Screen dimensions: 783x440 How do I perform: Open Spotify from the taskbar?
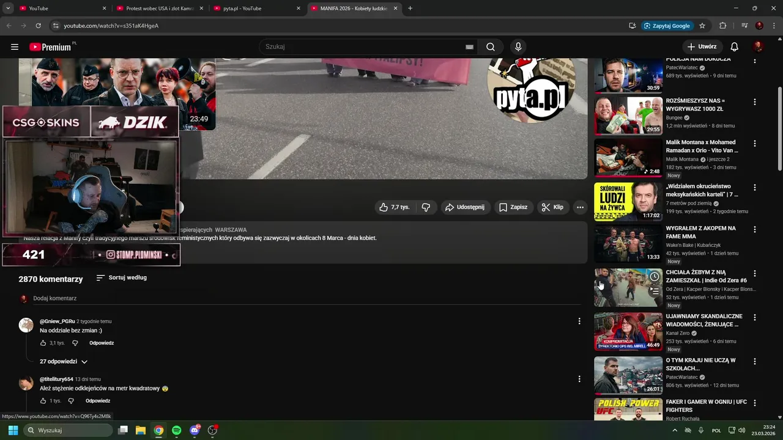(176, 430)
